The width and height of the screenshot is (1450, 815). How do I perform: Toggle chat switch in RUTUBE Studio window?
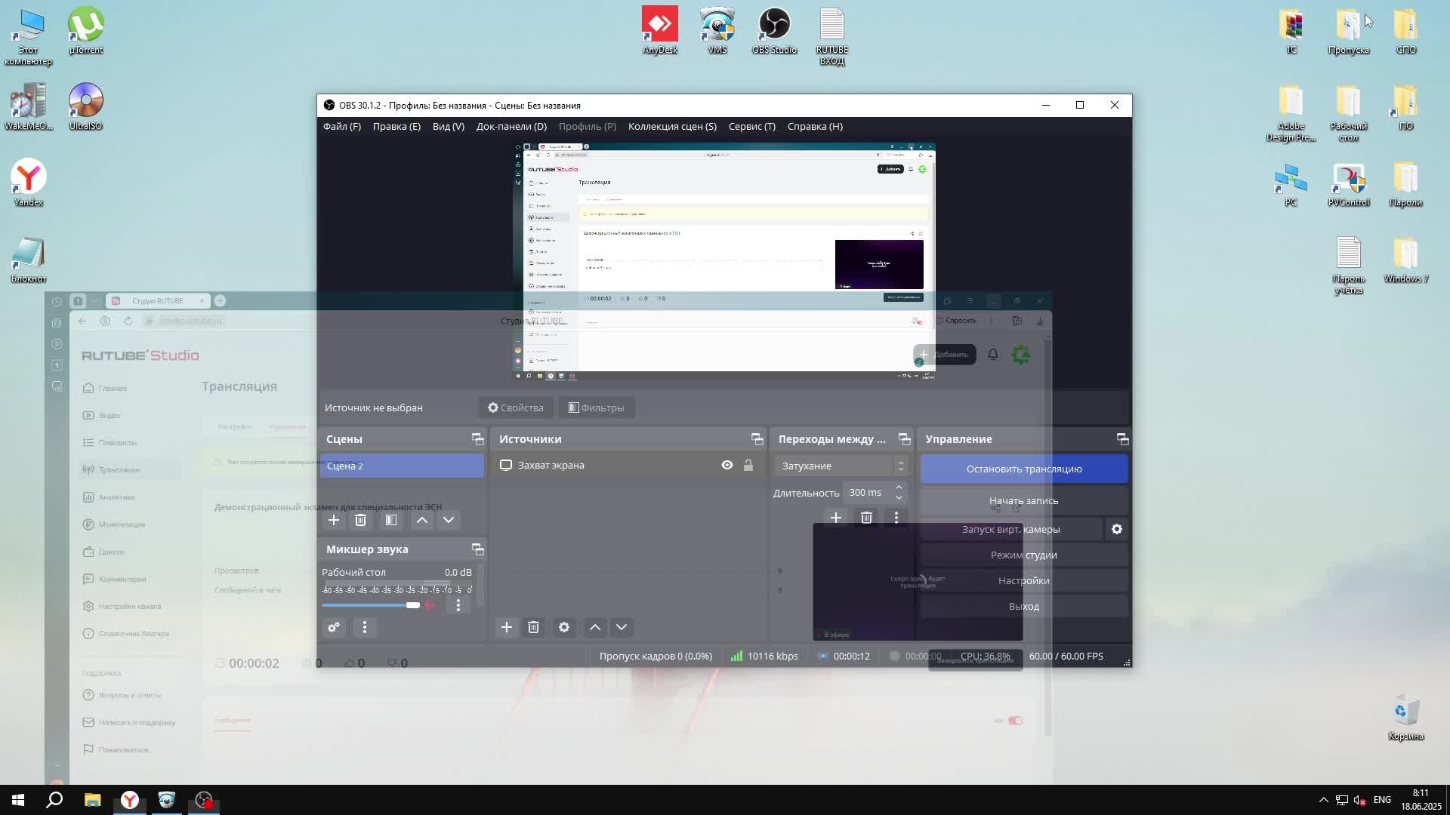[x=1016, y=721]
